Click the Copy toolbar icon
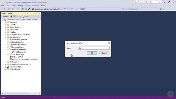The height and width of the screenshot is (99, 176). pyautogui.click(x=65, y=9)
